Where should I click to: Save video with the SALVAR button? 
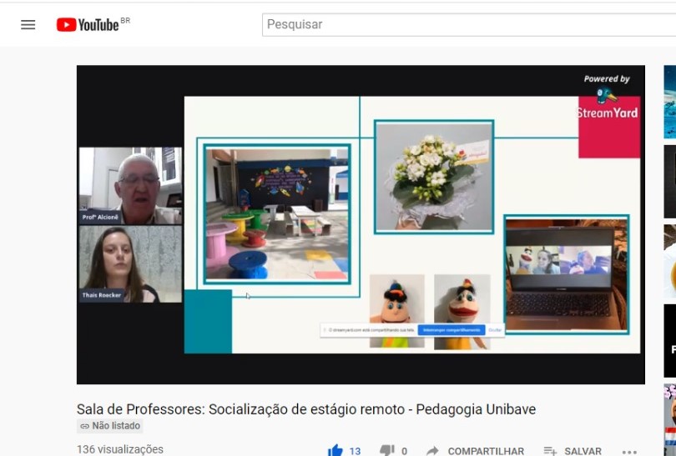tap(573, 451)
